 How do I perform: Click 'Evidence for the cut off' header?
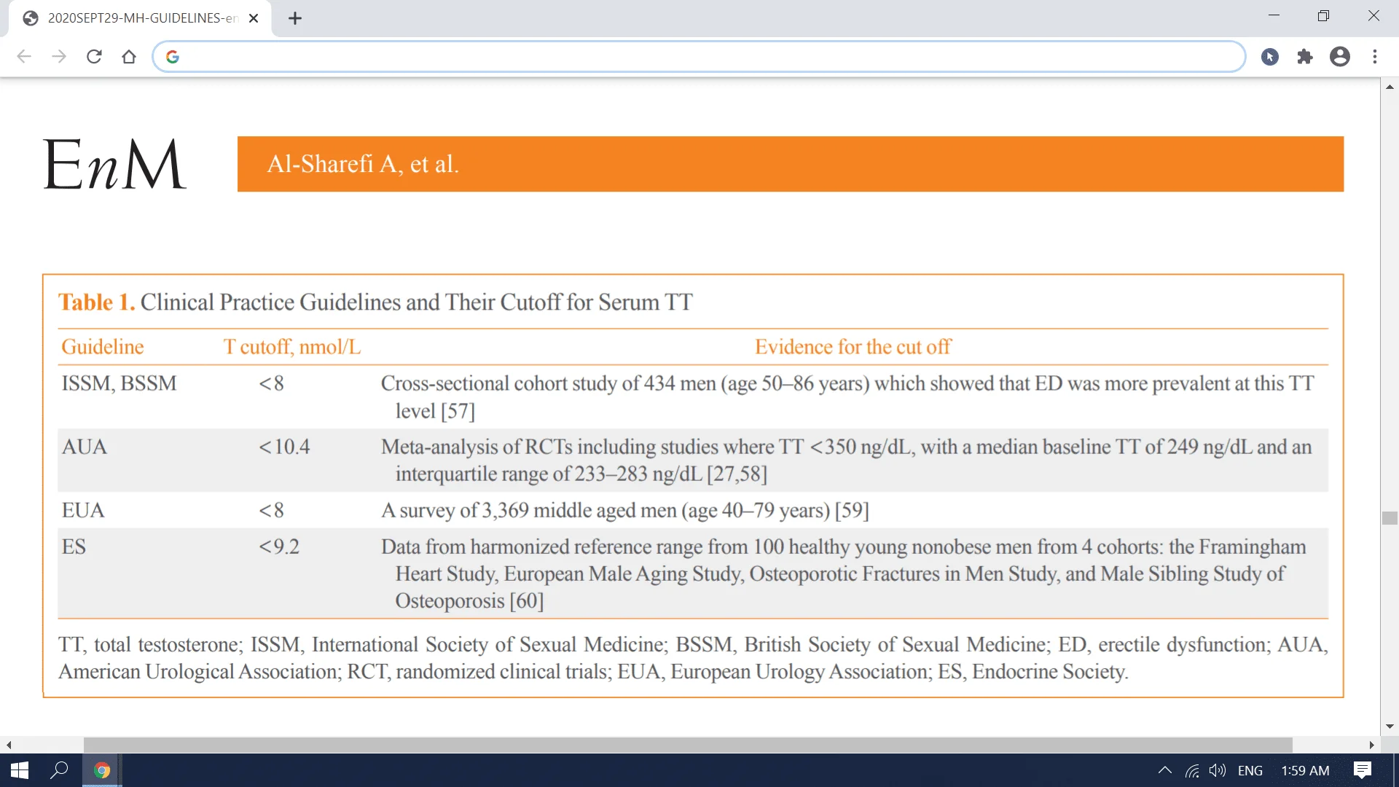(853, 347)
